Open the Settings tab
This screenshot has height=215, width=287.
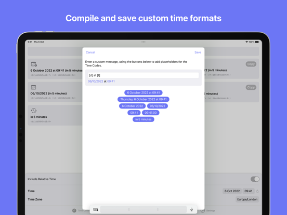208,211
